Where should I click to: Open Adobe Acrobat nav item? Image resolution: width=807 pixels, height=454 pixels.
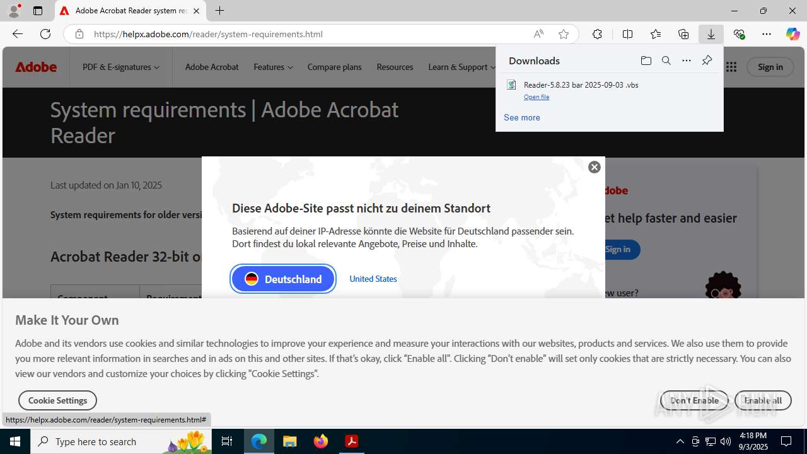212,67
